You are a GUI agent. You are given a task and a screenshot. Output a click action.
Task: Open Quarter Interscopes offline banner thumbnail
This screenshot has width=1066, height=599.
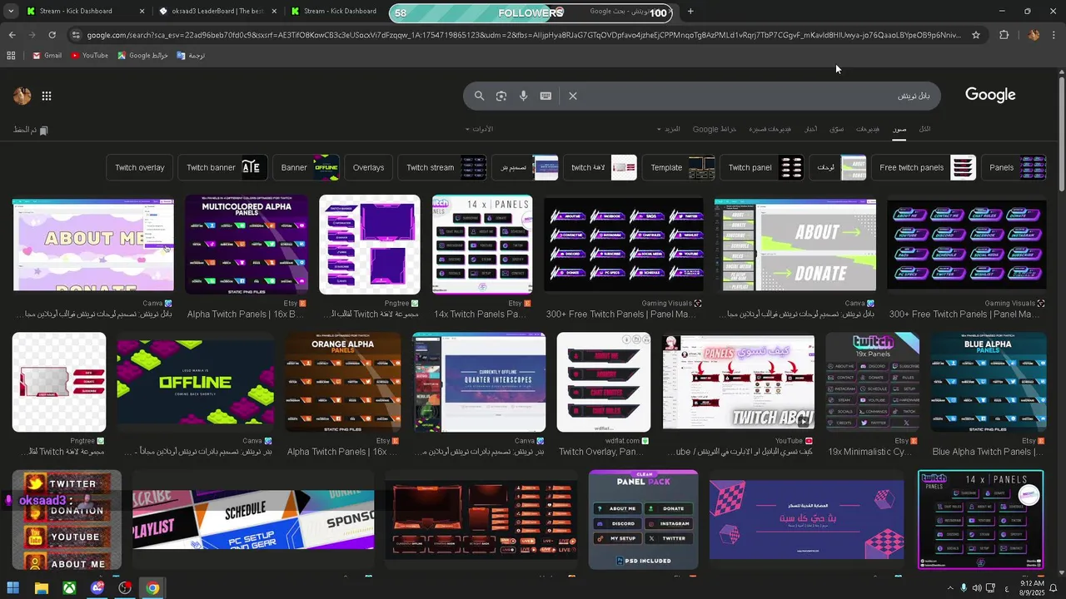tap(479, 382)
